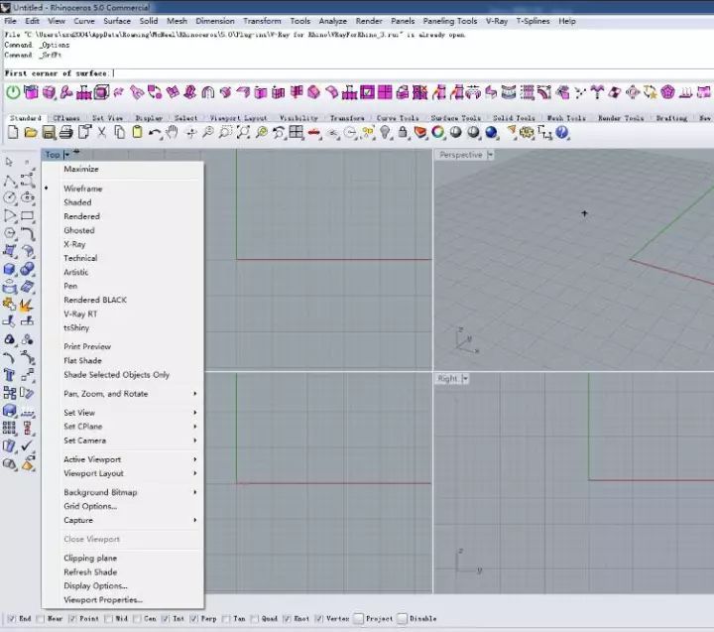Open the Perspective viewport dropdown arrow
This screenshot has width=714, height=632.
point(491,155)
